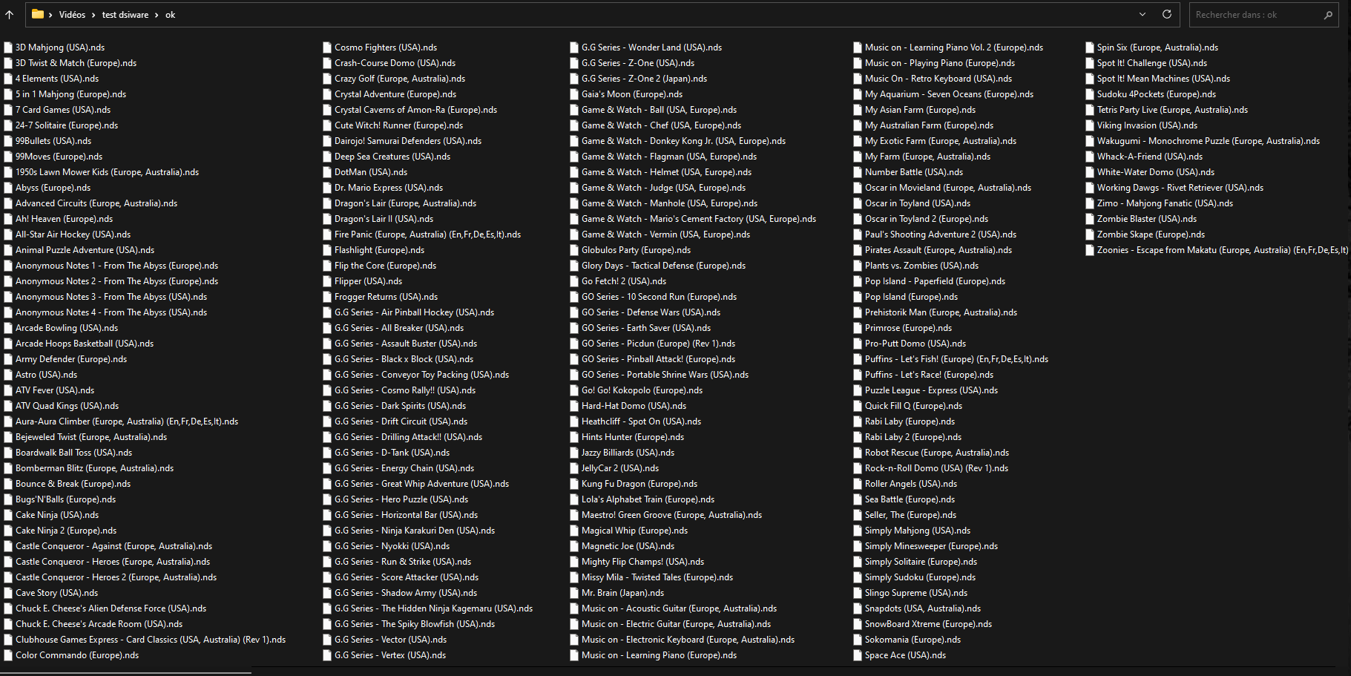Click G.G Series - Wonder Land (USA).nds

(x=652, y=47)
